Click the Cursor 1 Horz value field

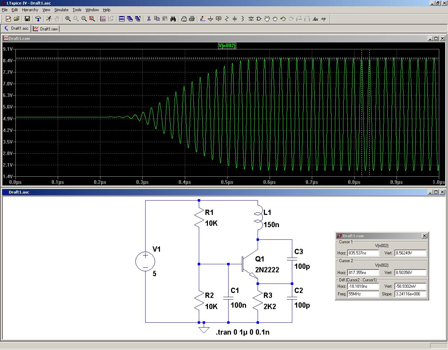pos(363,253)
